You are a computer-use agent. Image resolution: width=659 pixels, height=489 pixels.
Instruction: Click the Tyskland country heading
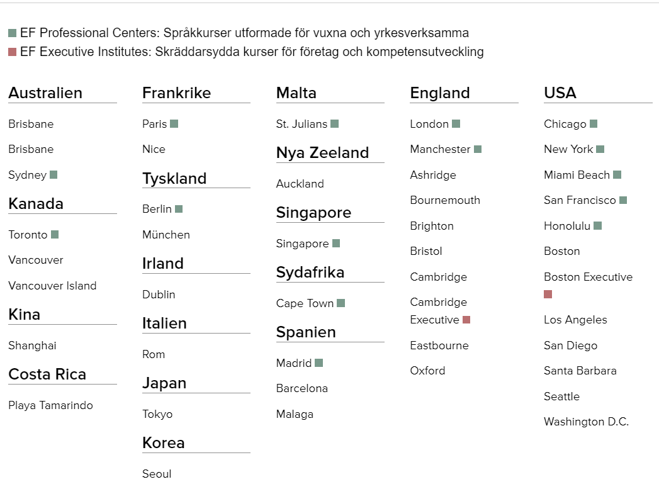click(174, 179)
